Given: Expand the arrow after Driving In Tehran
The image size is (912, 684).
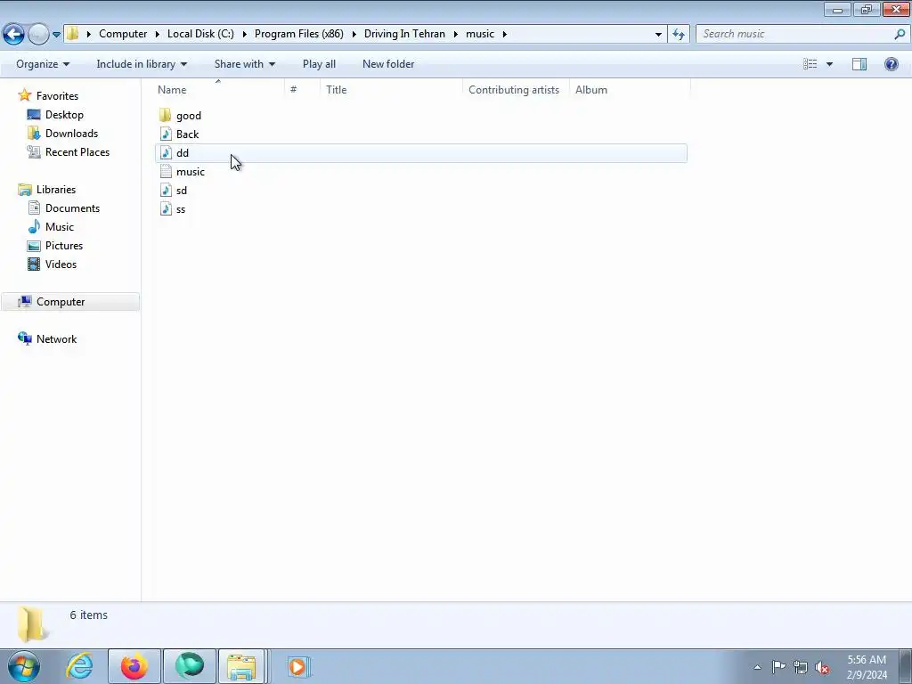Looking at the screenshot, I should coord(455,35).
